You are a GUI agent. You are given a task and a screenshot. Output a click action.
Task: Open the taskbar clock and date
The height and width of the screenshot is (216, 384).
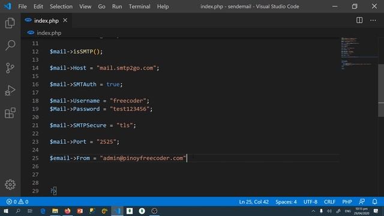361,211
